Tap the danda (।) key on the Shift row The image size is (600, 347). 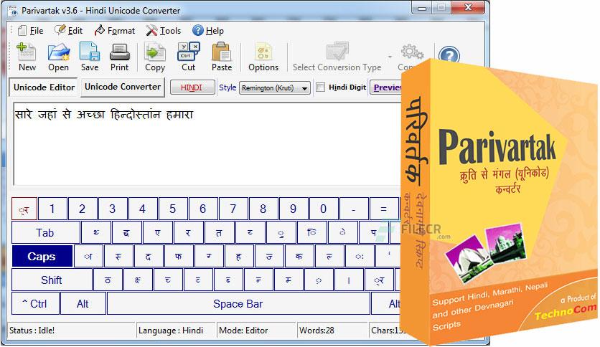click(x=349, y=280)
